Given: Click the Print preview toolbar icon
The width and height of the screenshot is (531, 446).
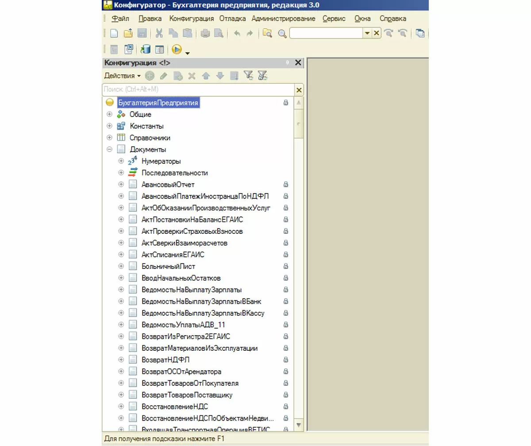Looking at the screenshot, I should 218,33.
